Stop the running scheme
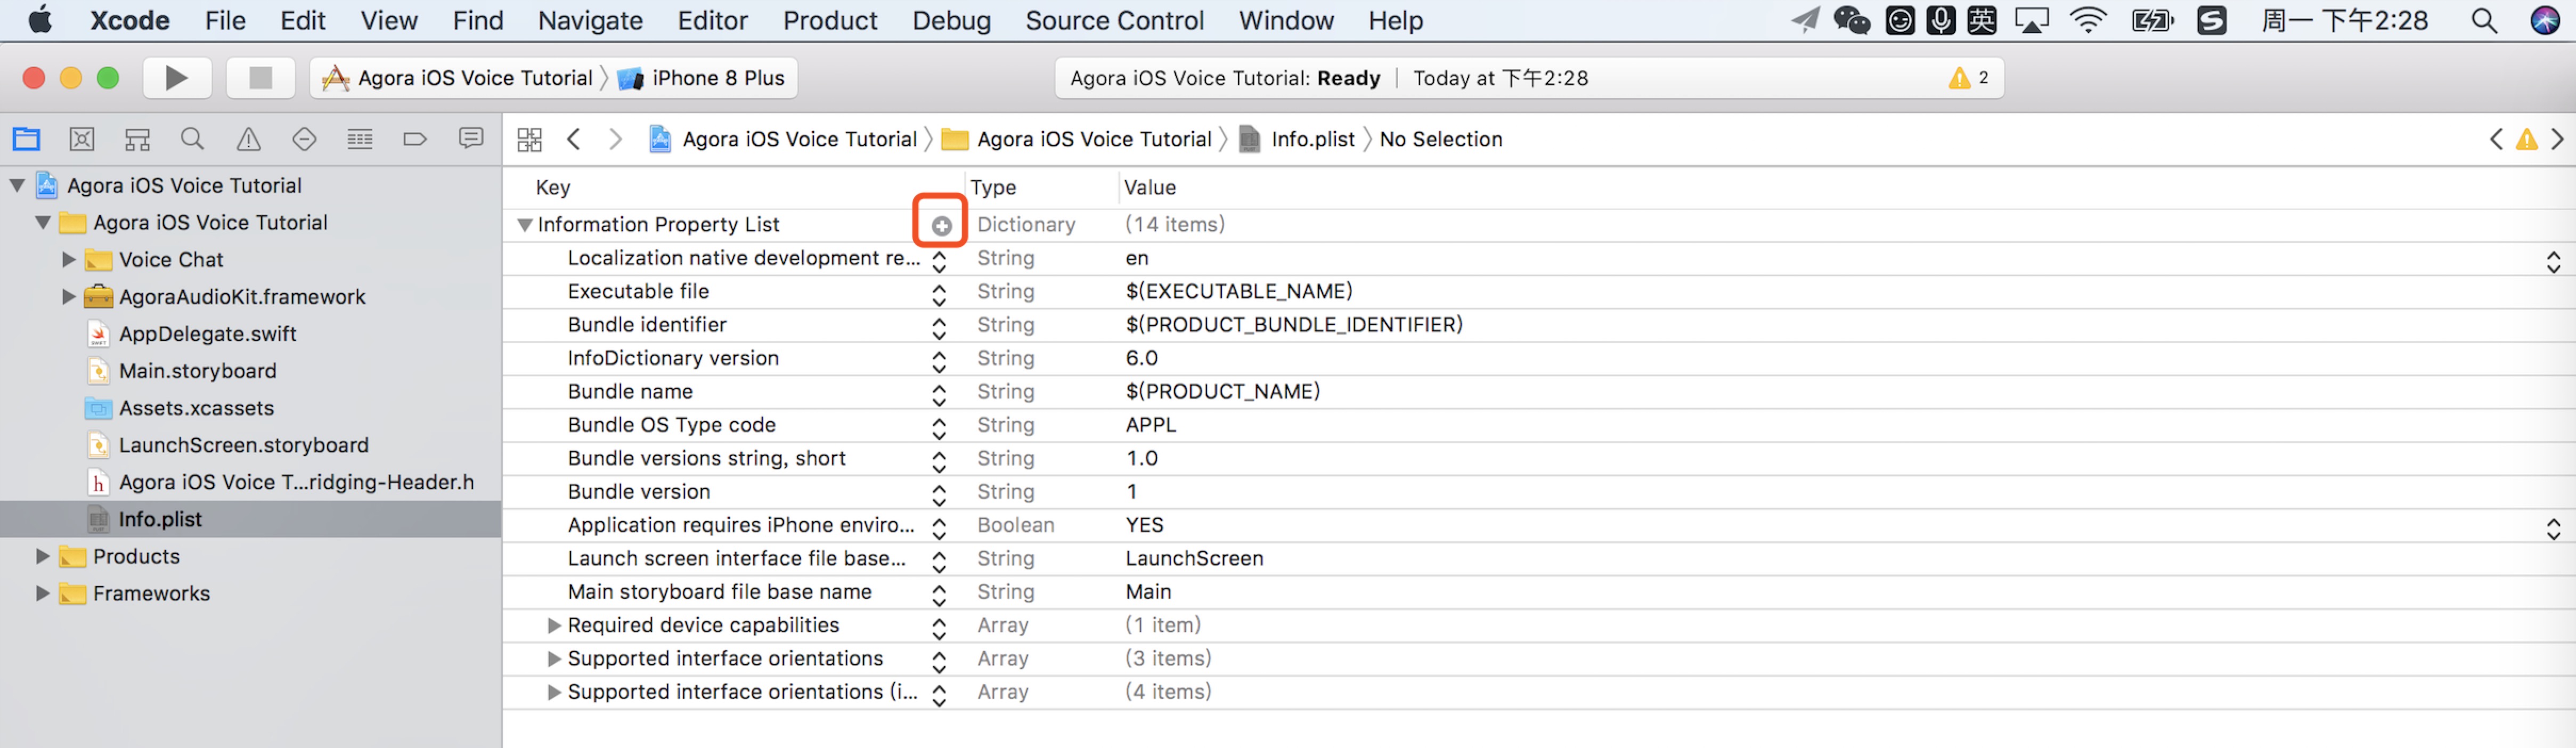Image resolution: width=2576 pixels, height=748 pixels. point(260,78)
